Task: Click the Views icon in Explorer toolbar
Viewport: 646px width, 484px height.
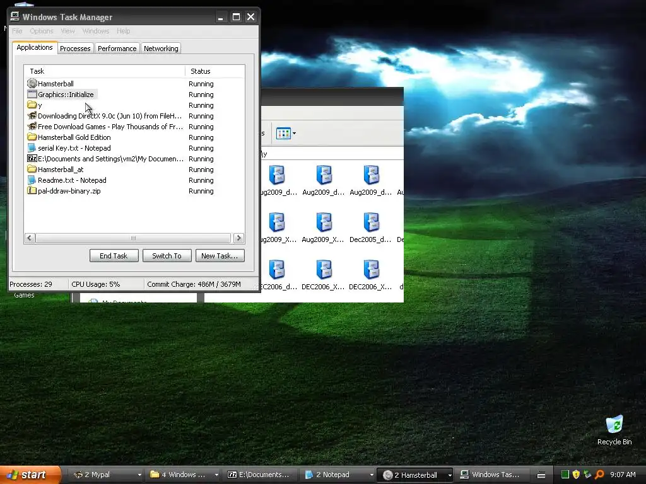Action: 283,134
